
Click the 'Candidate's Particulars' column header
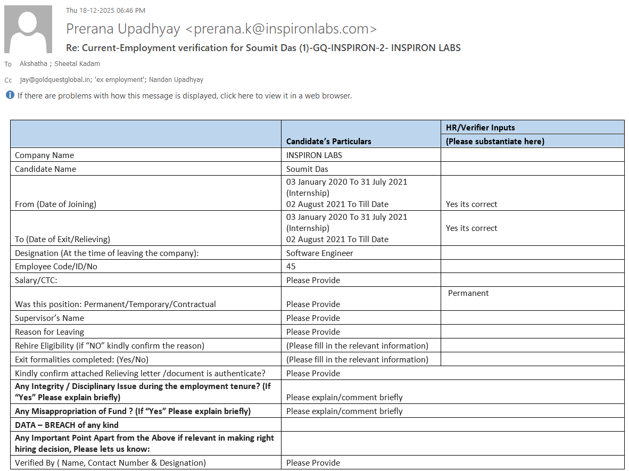pyautogui.click(x=328, y=141)
